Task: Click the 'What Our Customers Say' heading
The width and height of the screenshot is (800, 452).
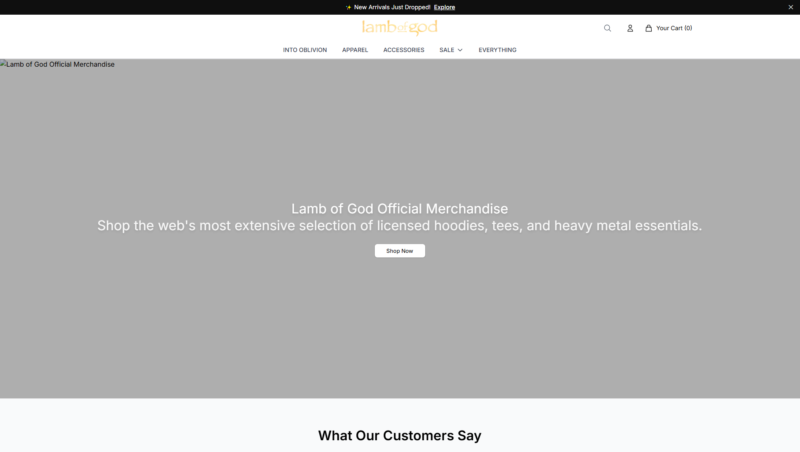Action: (x=400, y=436)
